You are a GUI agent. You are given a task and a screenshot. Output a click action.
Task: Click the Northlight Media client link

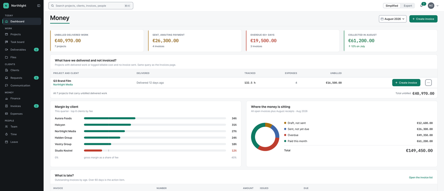pos(63,85)
